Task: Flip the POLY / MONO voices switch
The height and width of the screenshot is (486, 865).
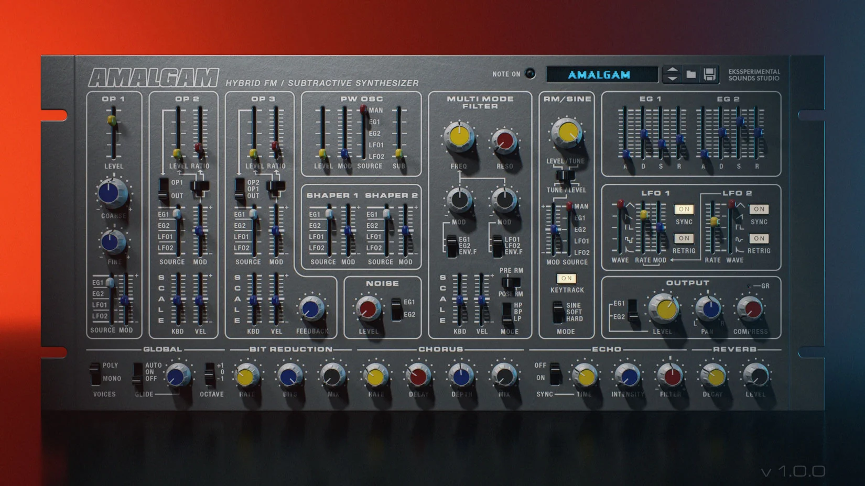Action: click(95, 373)
